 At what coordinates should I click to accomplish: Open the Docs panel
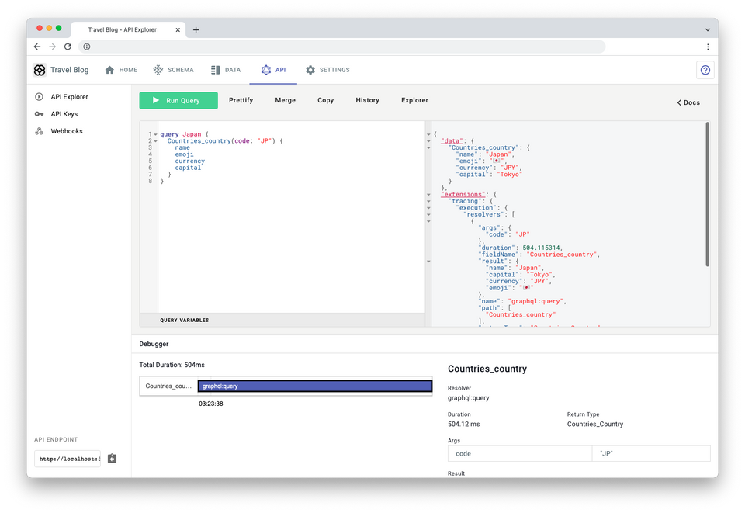(x=688, y=102)
